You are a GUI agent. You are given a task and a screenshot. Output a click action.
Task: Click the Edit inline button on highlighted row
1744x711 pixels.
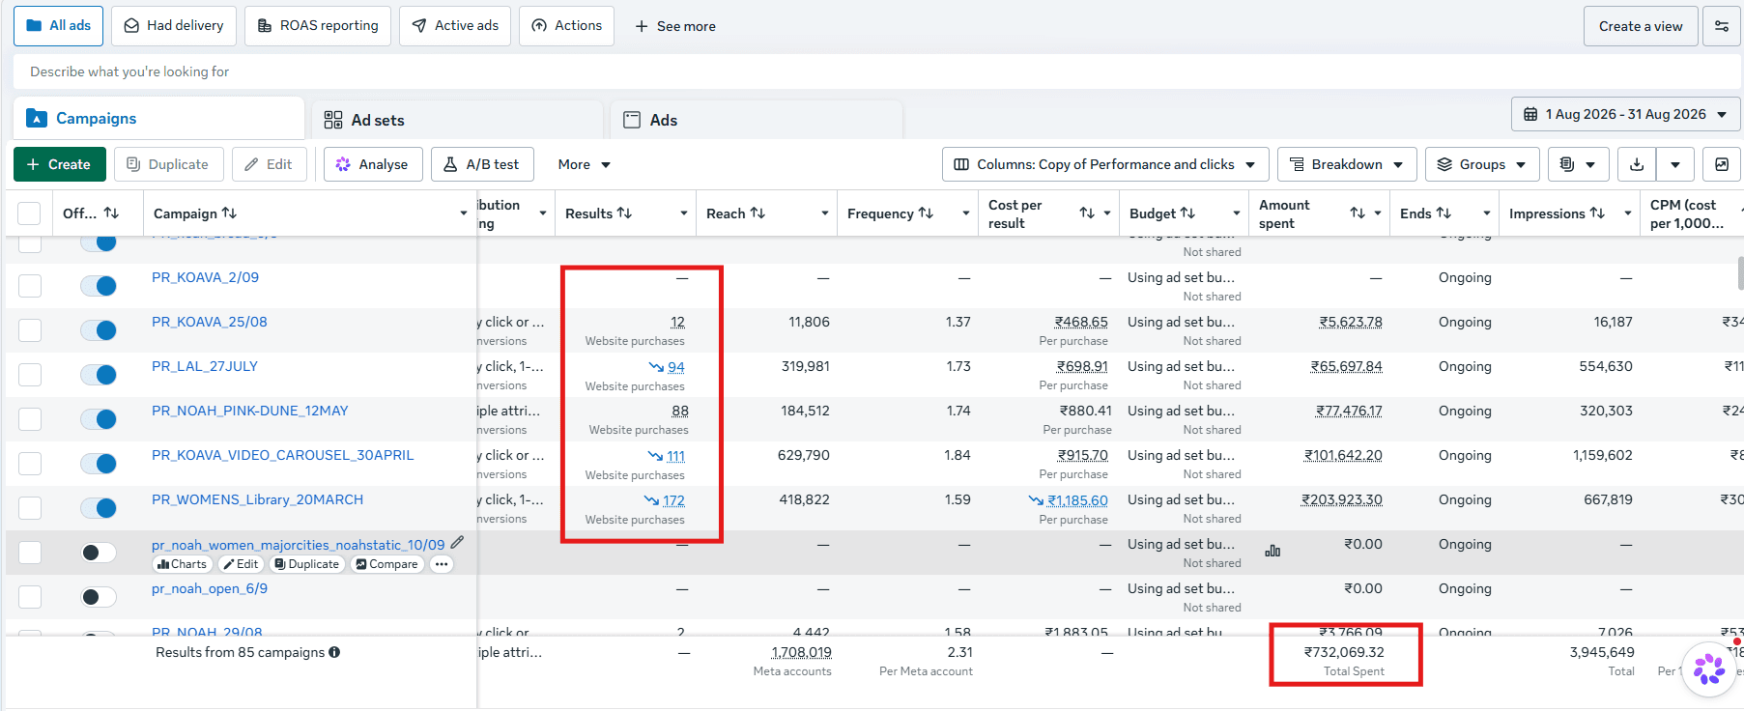pyautogui.click(x=242, y=564)
